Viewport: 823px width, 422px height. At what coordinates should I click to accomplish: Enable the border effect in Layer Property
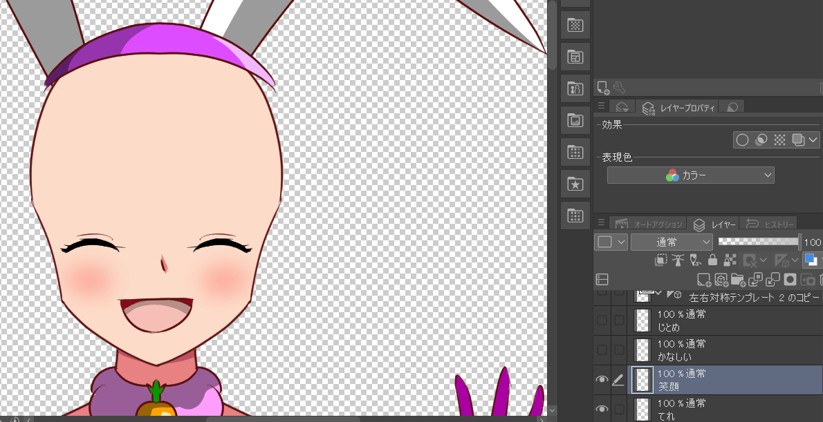point(742,140)
